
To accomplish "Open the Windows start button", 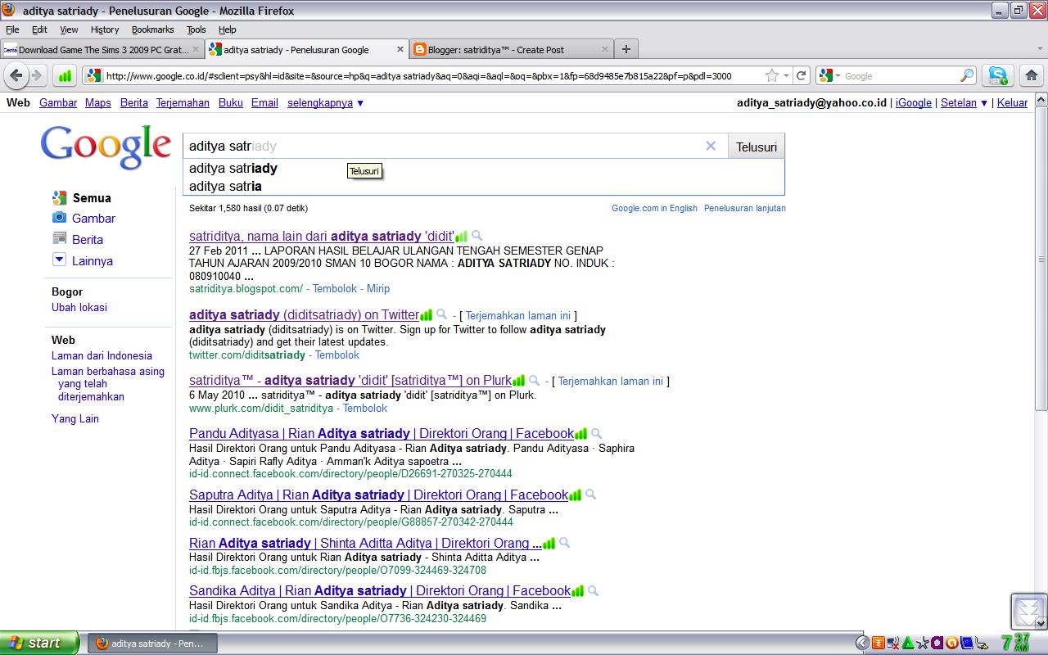I will (x=40, y=643).
